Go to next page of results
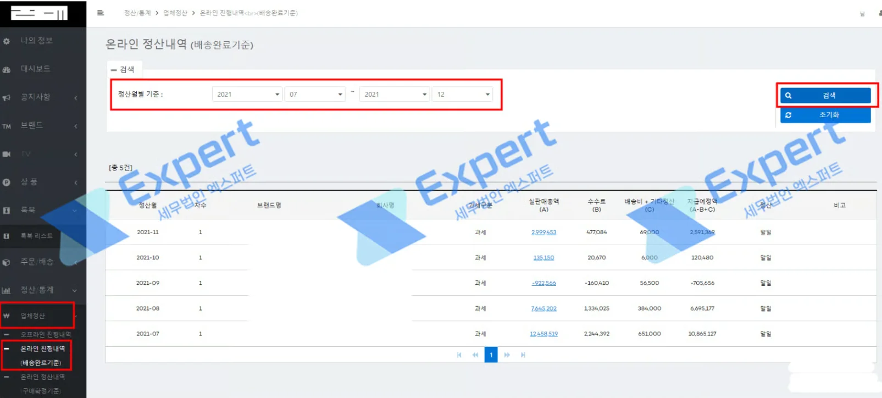The width and height of the screenshot is (882, 398). pos(507,355)
